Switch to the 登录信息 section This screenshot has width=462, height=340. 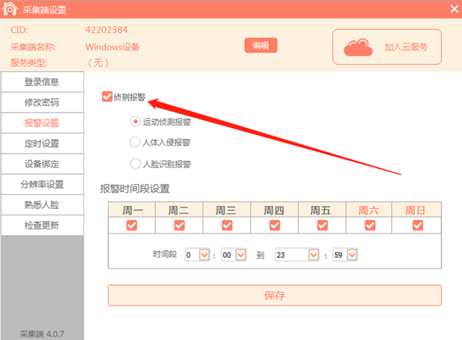(42, 81)
